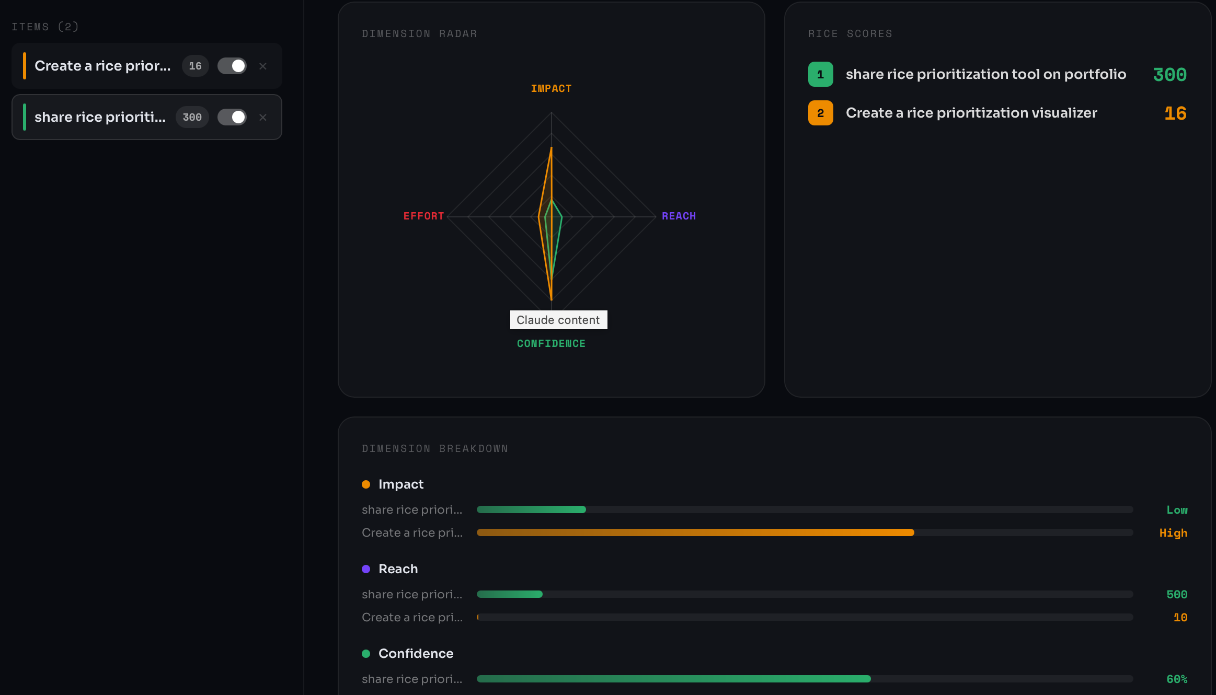The image size is (1216, 695).
Task: Remove the 'share rice prioriti...' item
Action: (x=263, y=118)
